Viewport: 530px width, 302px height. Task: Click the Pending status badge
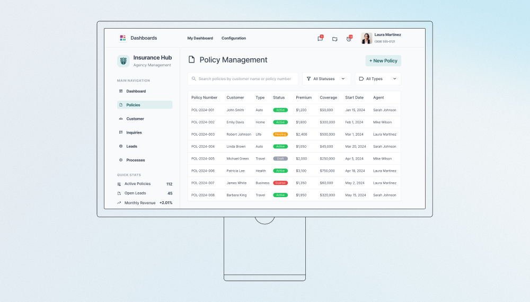(x=280, y=135)
